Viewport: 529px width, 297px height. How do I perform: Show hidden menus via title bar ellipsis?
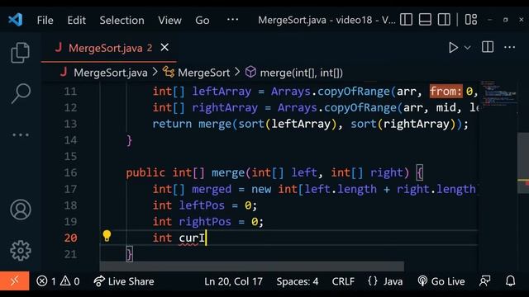click(232, 20)
